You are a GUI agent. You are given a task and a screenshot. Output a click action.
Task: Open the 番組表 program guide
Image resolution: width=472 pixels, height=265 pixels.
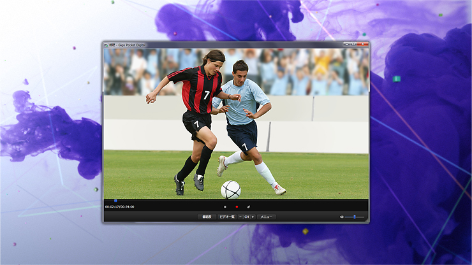tap(205, 217)
